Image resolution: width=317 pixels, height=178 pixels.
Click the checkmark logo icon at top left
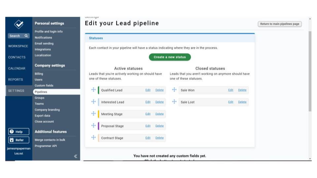[x=19, y=24]
